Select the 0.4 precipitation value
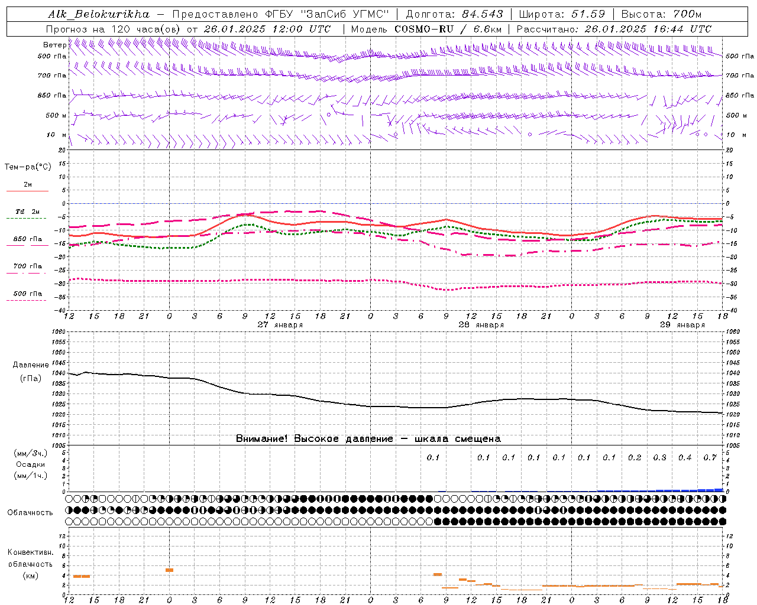 point(685,457)
